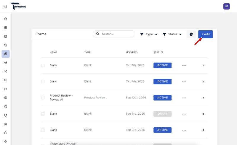Viewport: 237px width, 145px height.
Task: Open the integrations icon at sidebar bottom
Action: (6, 141)
